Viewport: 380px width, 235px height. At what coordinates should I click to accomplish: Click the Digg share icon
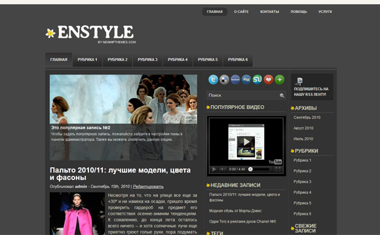click(246, 80)
